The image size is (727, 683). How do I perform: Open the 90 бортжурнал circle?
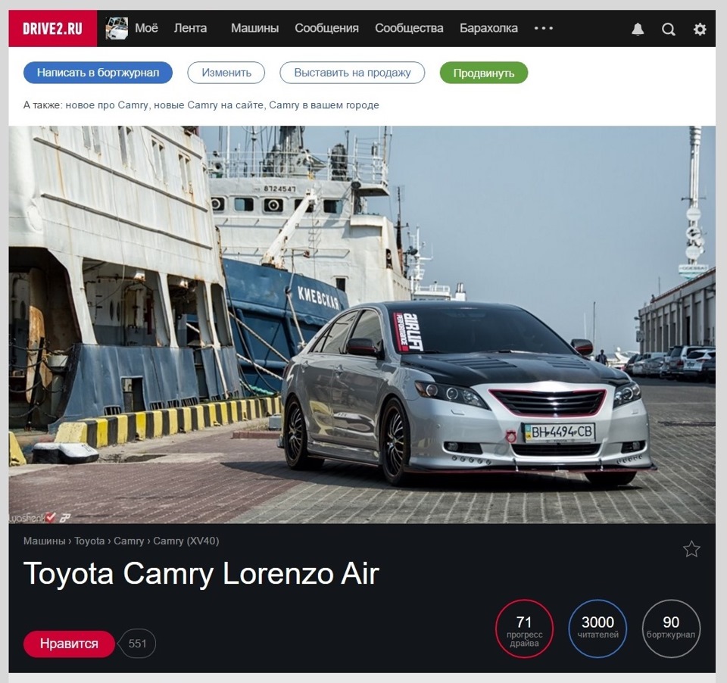671,628
